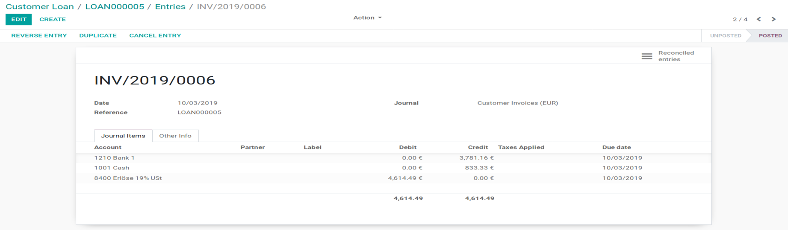788x230 pixels.
Task: Switch to the Other Info tab
Action: pyautogui.click(x=175, y=136)
